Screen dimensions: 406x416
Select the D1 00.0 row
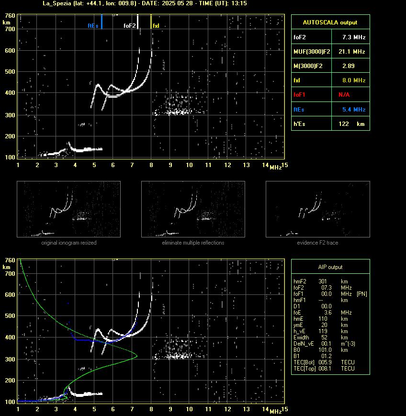(313, 306)
